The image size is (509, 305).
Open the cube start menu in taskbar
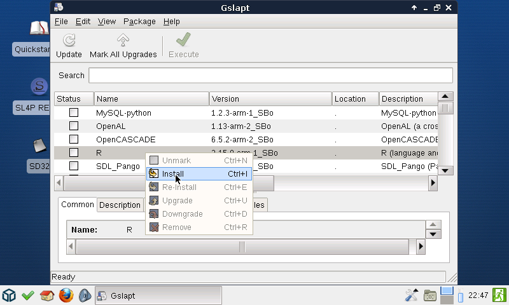9,295
